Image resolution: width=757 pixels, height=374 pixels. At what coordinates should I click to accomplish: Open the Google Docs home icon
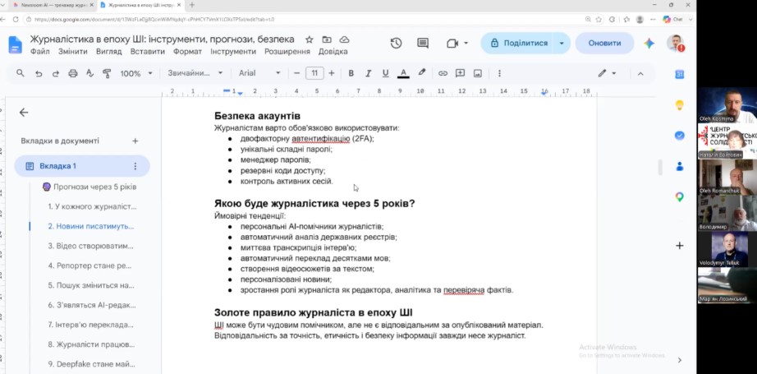pyautogui.click(x=15, y=44)
